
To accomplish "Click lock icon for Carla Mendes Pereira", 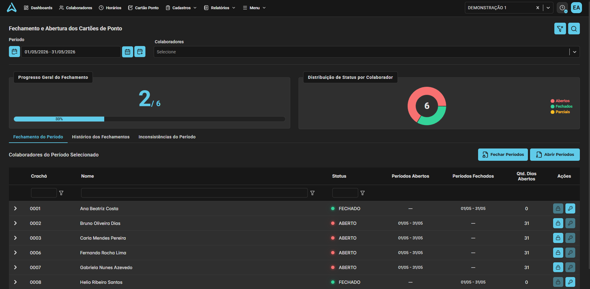I will pyautogui.click(x=558, y=238).
